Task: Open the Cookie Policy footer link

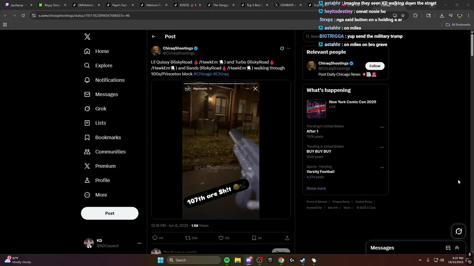Action: click(364, 202)
